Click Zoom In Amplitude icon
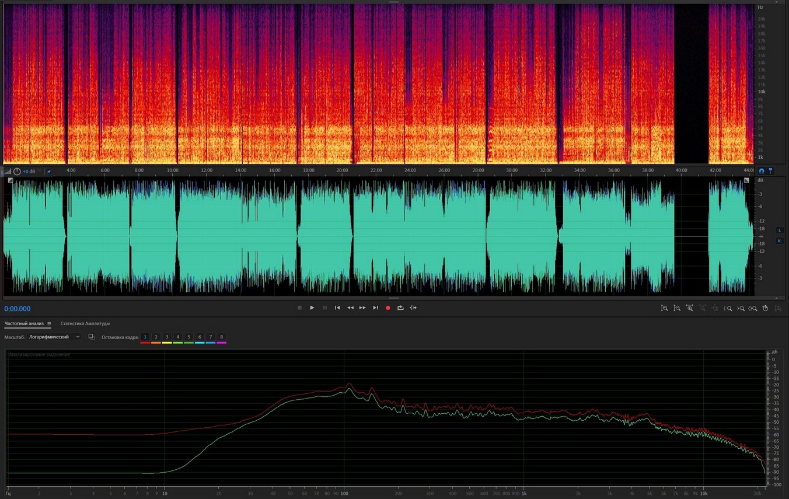The width and height of the screenshot is (789, 499). coord(664,308)
